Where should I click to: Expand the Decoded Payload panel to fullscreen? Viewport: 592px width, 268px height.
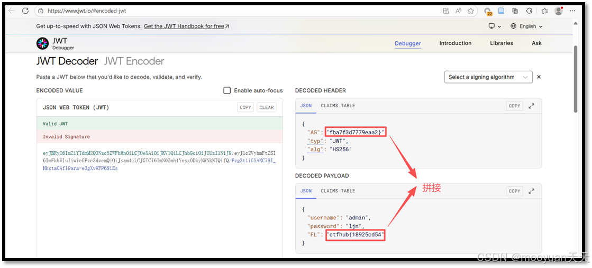click(x=532, y=191)
